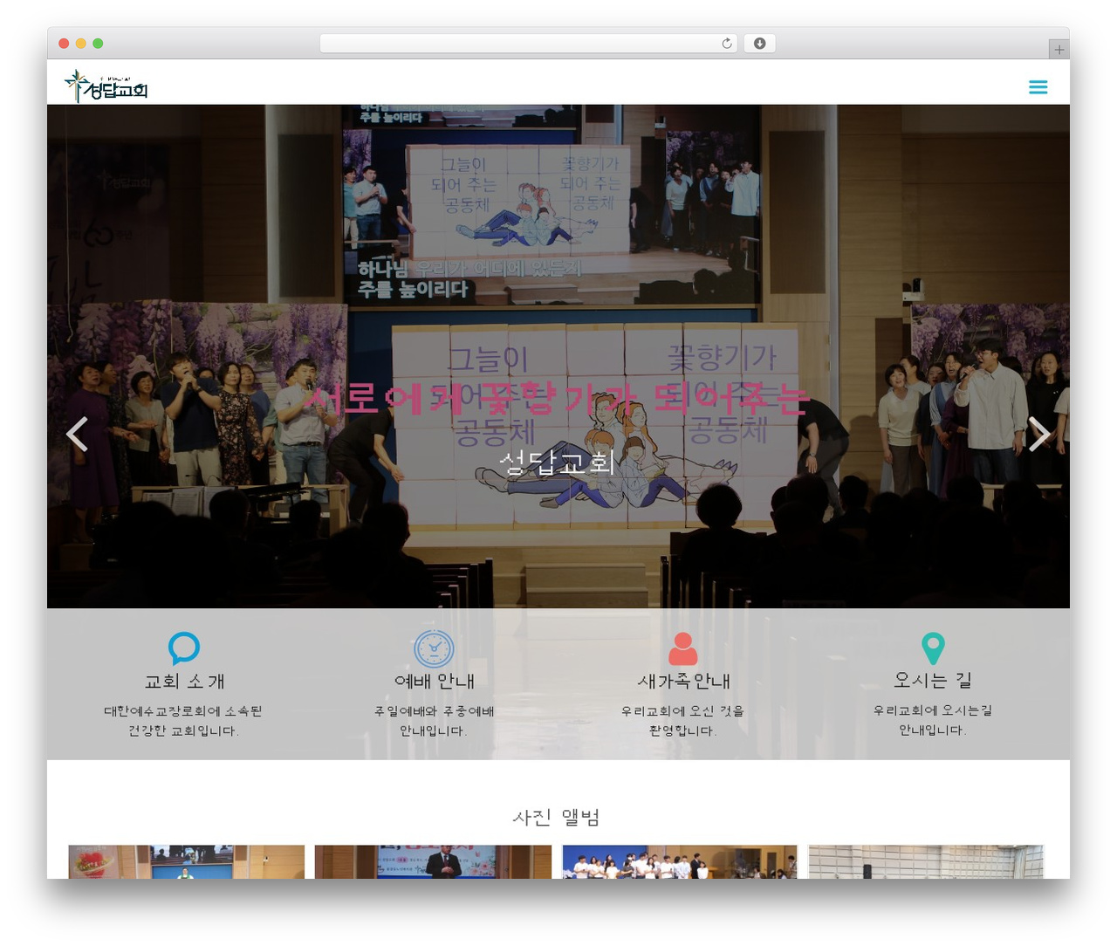The image size is (1117, 946).
Task: Click the 성답교회 title on the slider
Action: (558, 462)
